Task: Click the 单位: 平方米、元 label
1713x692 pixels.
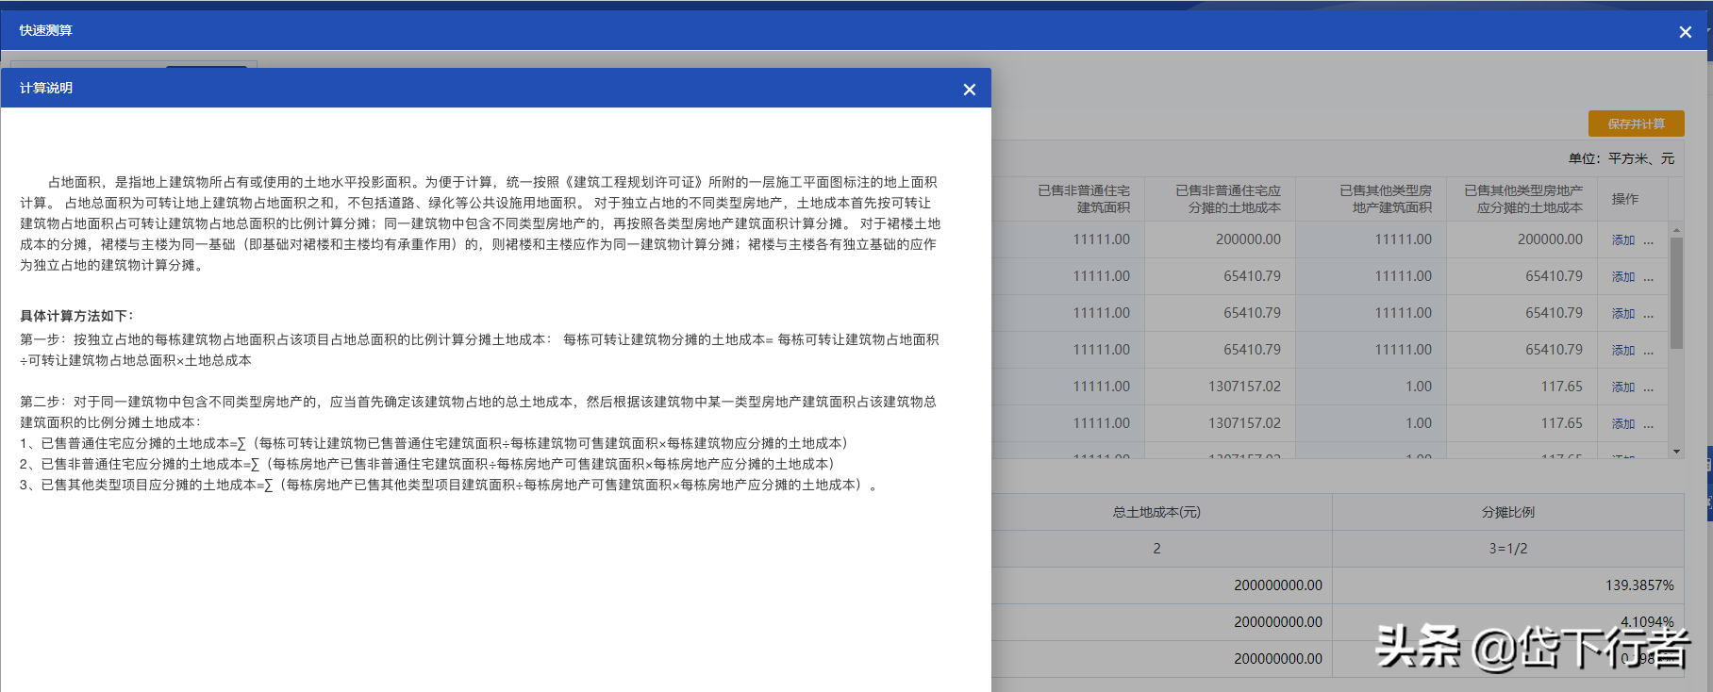Action: point(1621,158)
